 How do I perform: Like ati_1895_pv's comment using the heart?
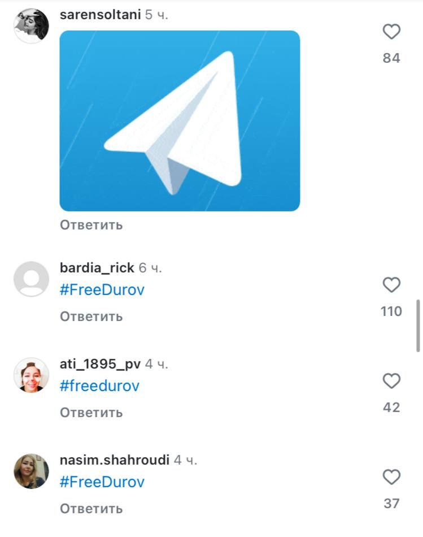[391, 381]
